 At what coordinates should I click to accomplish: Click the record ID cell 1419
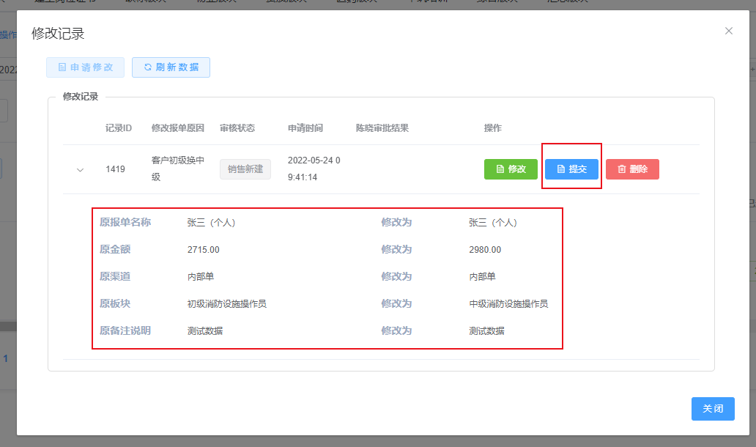point(115,169)
